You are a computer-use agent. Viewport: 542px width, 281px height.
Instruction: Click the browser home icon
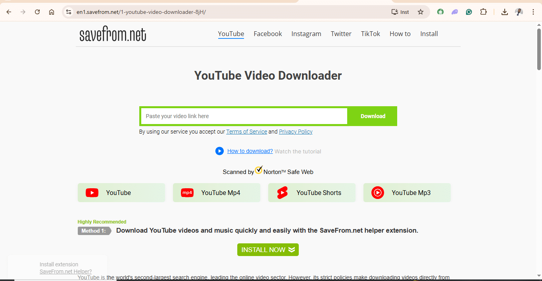pos(52,12)
